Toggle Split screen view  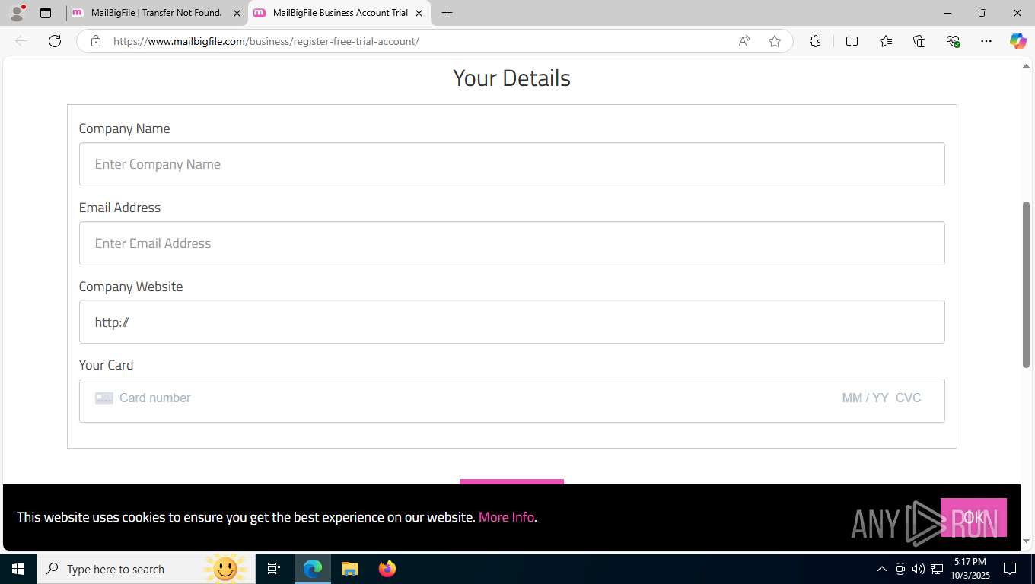pyautogui.click(x=852, y=41)
